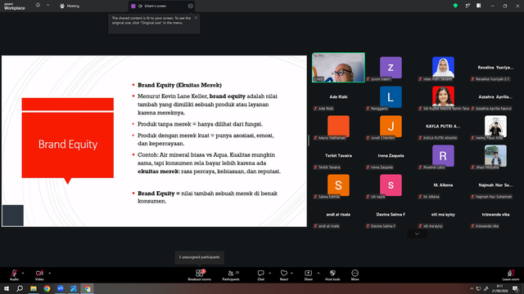
Task: Dismiss the shared content size notice
Action: (x=196, y=18)
